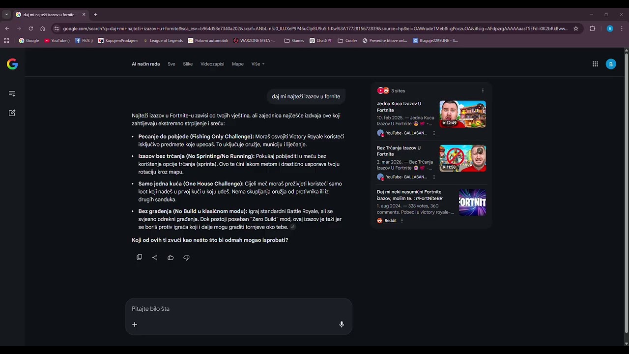Screen dimensions: 629x354
Task: Switch to the Slike tab
Action: tap(188, 64)
